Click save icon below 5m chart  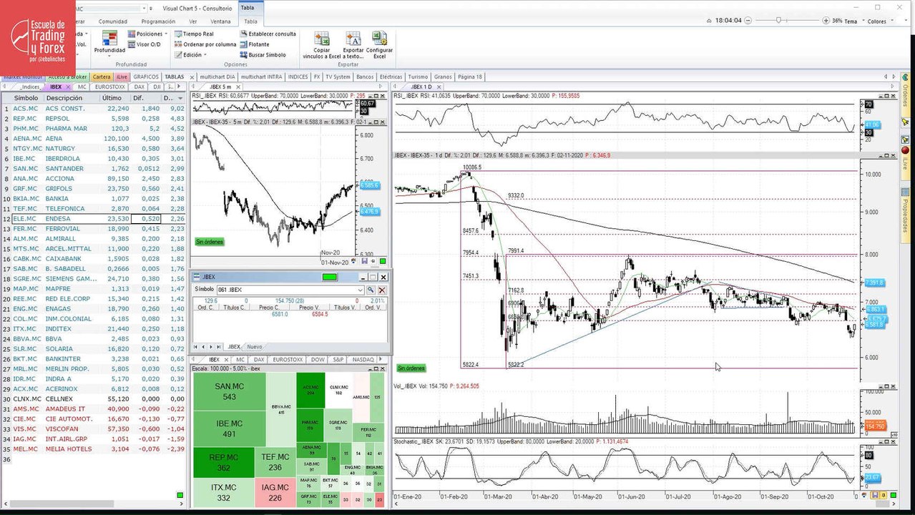point(364,262)
